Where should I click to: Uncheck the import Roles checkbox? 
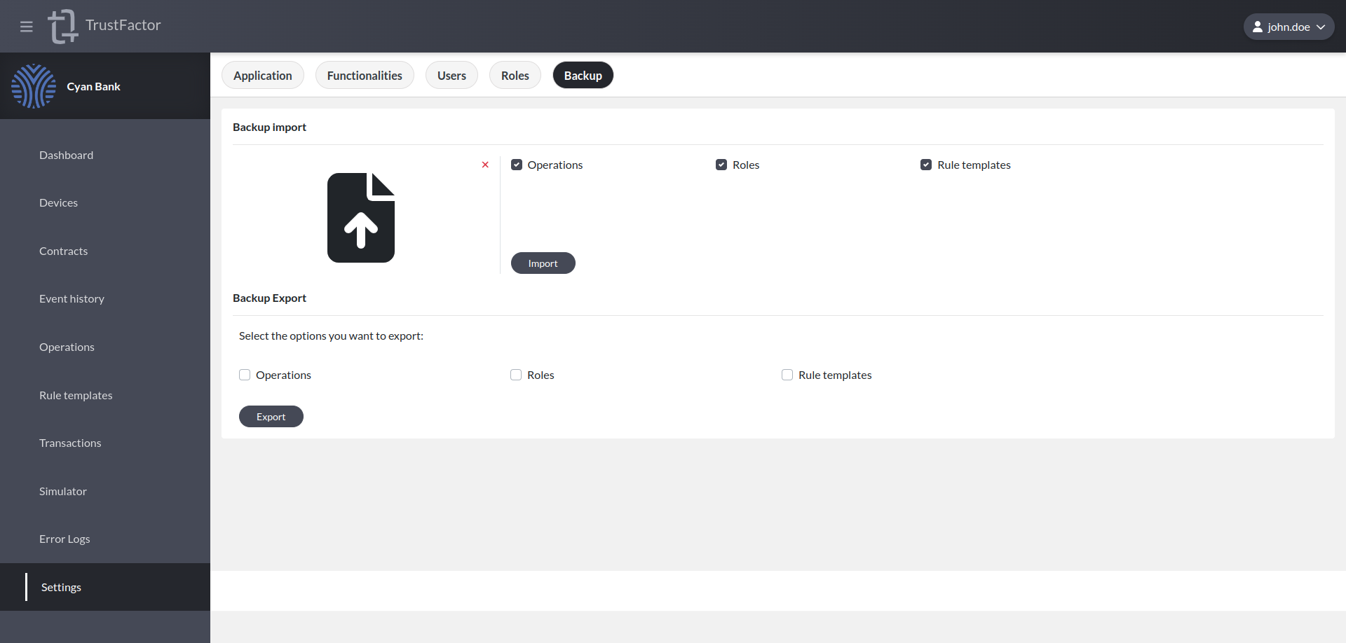[721, 165]
